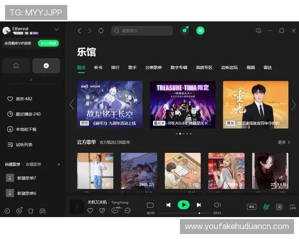Select the 视频 tab
Screen dimensions: 299x239
coord(251,68)
